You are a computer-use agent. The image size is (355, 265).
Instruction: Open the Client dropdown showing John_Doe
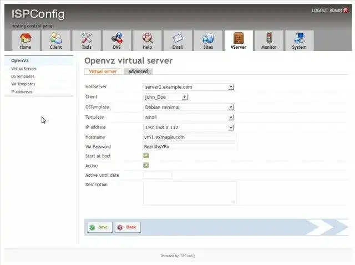(x=165, y=97)
